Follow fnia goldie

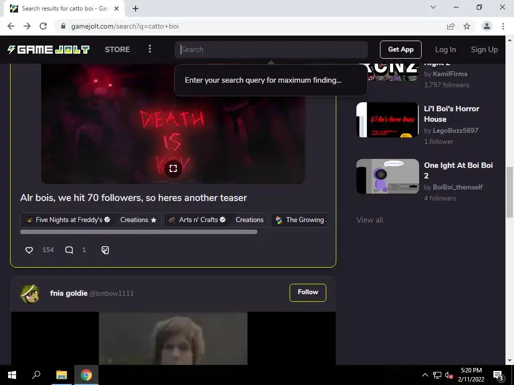(x=308, y=292)
